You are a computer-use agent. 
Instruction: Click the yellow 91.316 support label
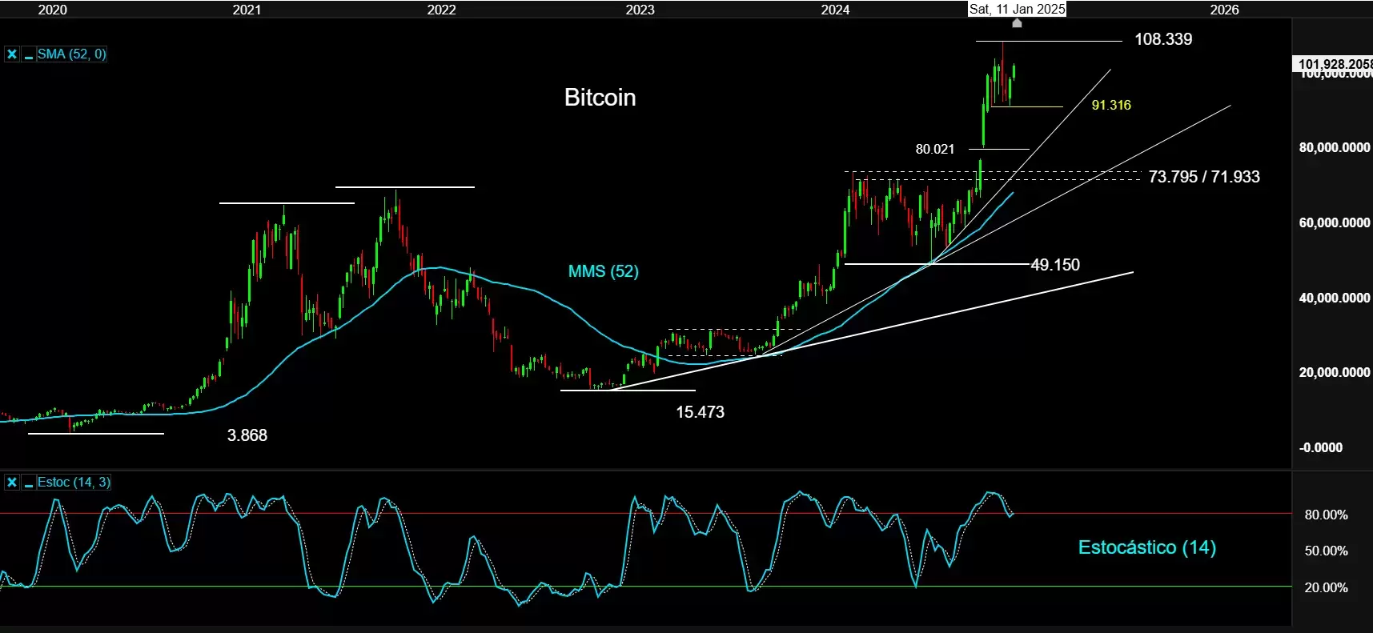pyautogui.click(x=1111, y=106)
